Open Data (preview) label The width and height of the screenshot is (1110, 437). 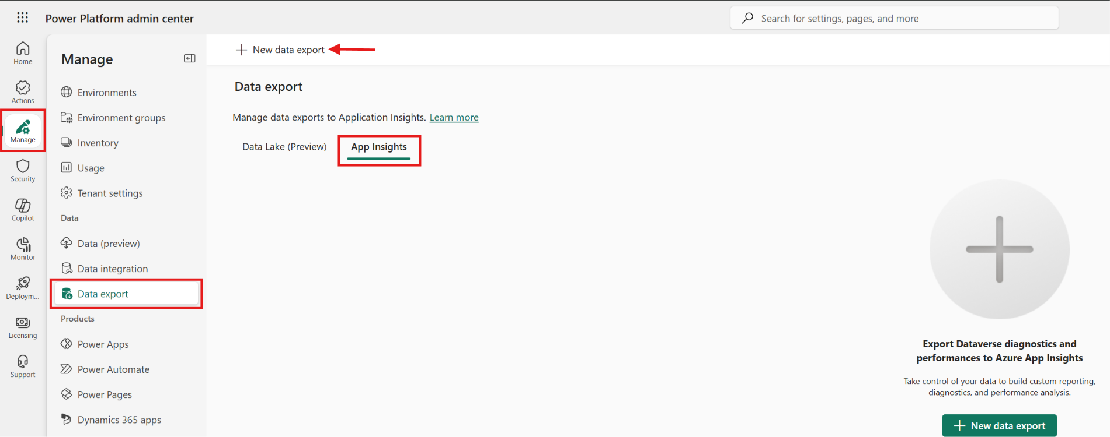point(109,244)
